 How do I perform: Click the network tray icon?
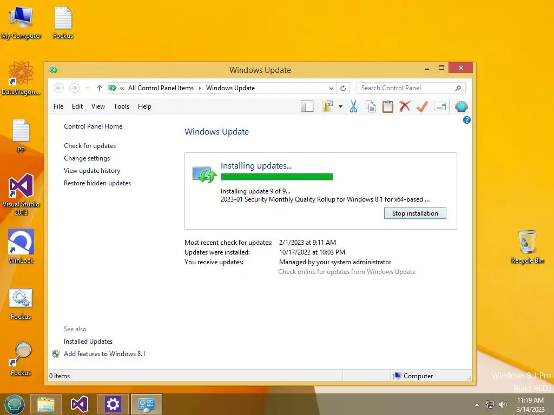[x=490, y=405]
